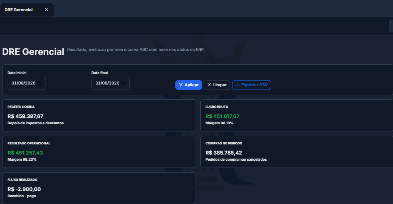Open calendar picker in Data inicial field
Screen dimensions: 393x204
39,83
